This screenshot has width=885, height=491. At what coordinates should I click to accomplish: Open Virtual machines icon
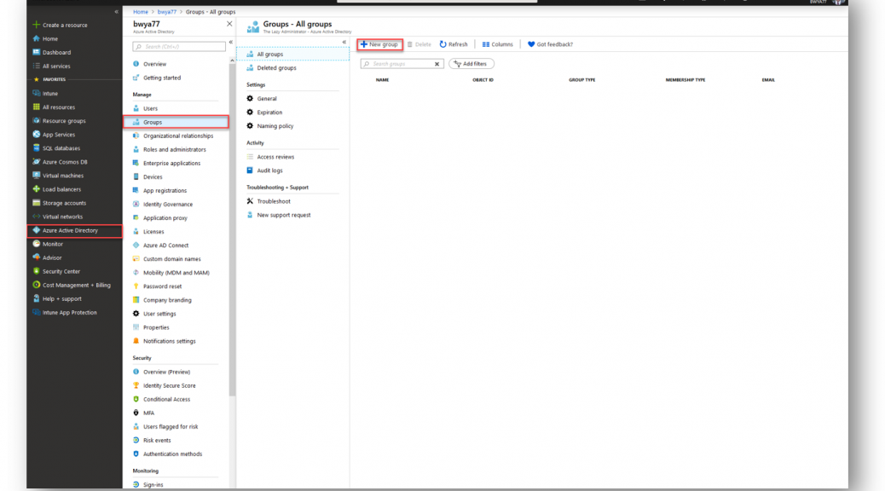click(x=36, y=176)
